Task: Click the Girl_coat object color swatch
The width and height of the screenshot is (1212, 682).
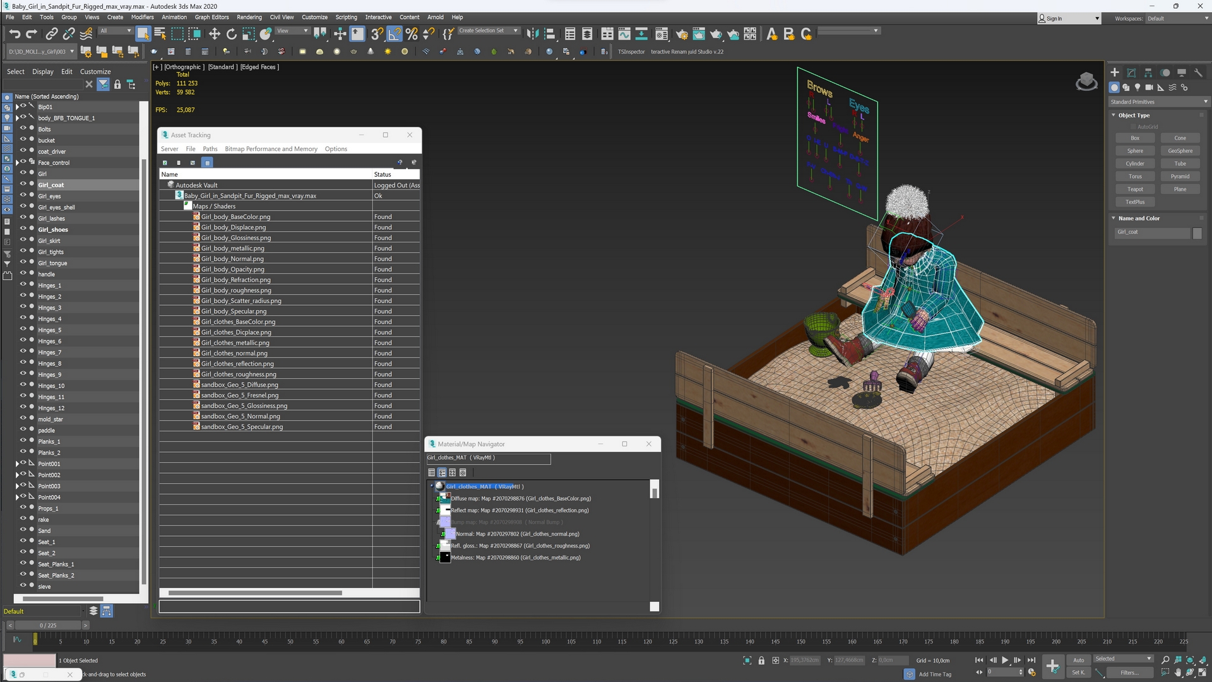Action: (1197, 232)
